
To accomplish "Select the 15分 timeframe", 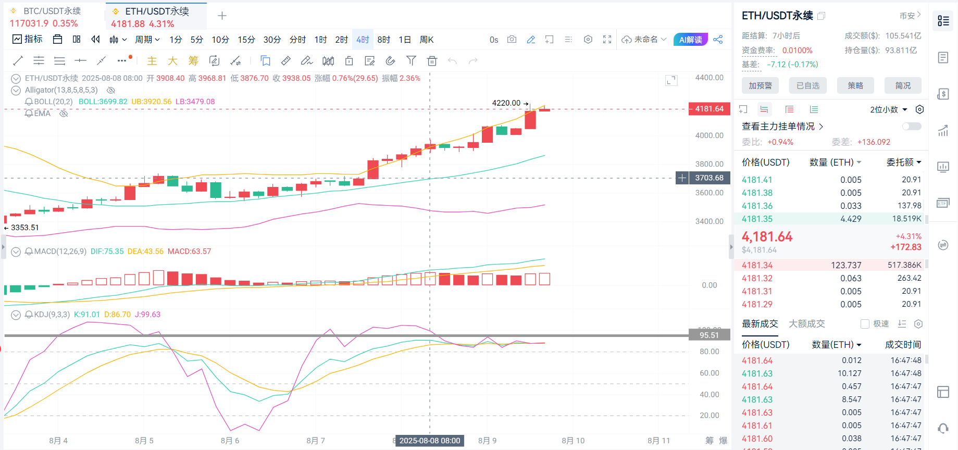I will point(246,40).
